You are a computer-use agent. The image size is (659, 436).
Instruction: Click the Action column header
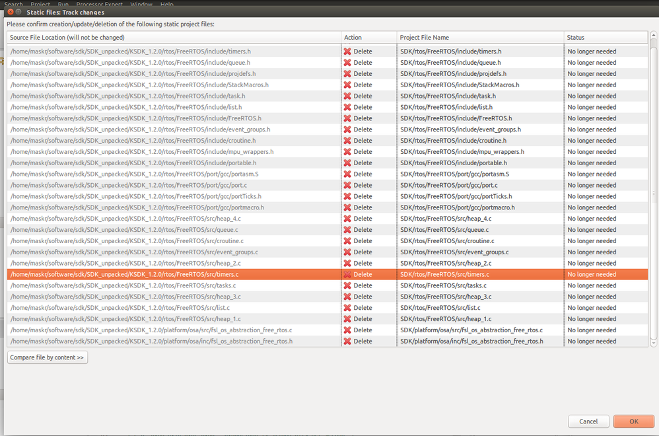[x=369, y=38]
